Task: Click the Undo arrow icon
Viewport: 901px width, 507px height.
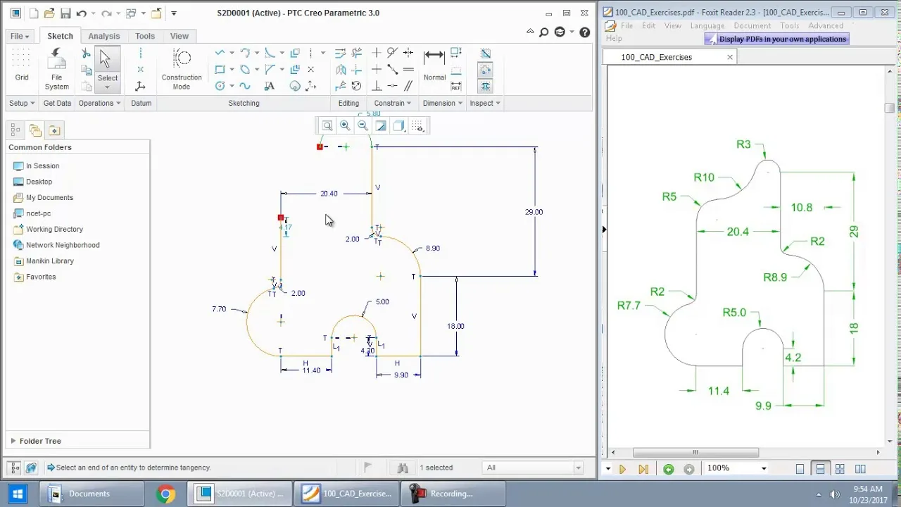Action: pyautogui.click(x=82, y=13)
